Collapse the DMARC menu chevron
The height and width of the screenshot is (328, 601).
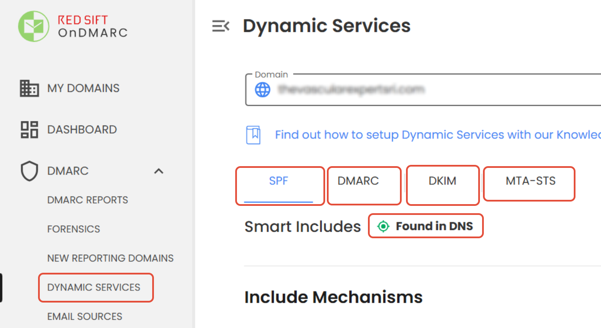point(159,171)
